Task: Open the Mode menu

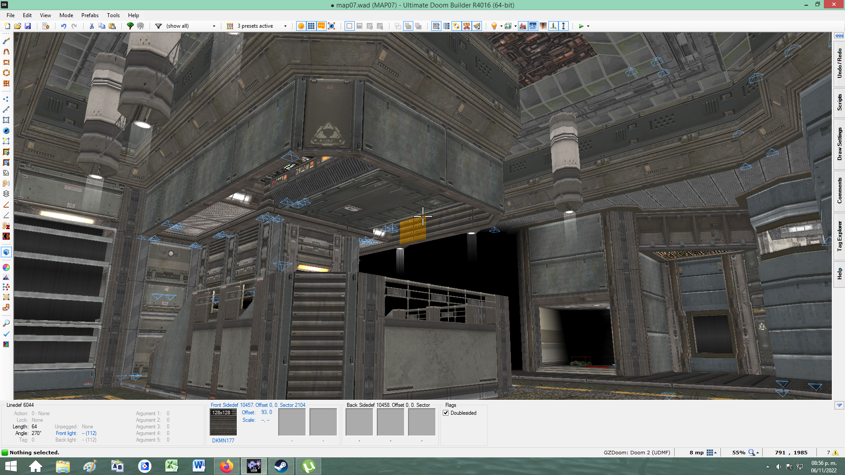Action: [66, 15]
